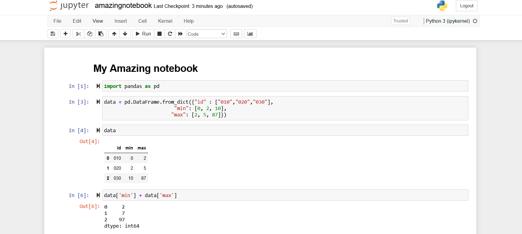Click into the DataFrame.from_dict code cell
Screen dimensions: 522x234
click(x=285, y=108)
